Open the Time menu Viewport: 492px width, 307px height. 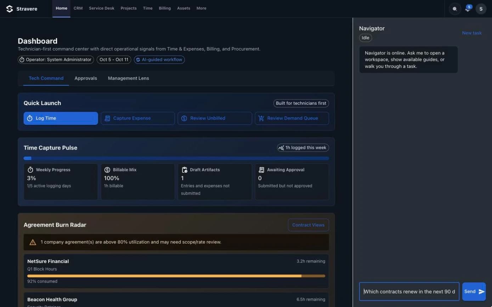(148, 8)
